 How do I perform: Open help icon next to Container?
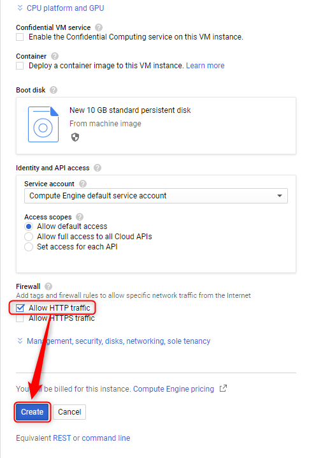[x=55, y=56]
